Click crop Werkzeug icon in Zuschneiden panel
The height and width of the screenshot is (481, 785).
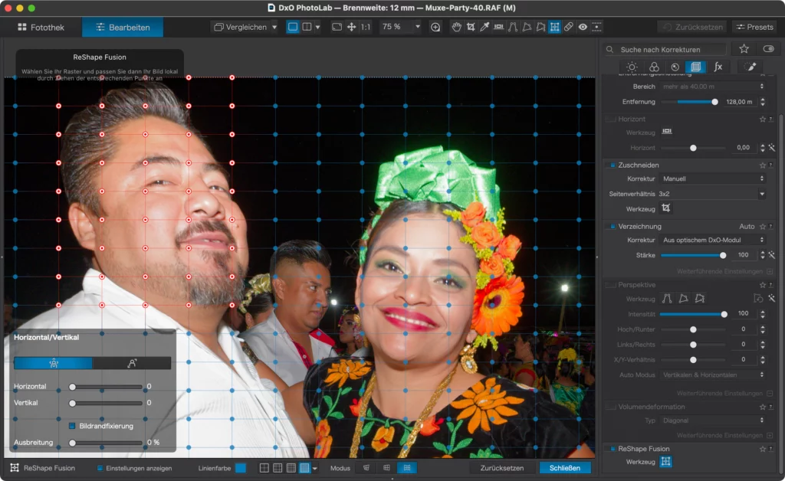pyautogui.click(x=666, y=208)
